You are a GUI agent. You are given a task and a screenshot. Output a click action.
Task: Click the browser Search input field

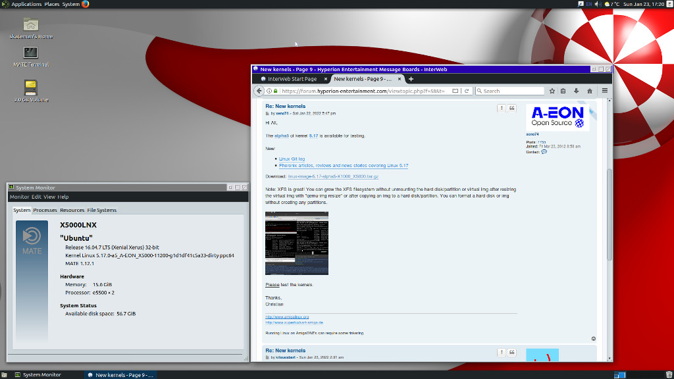[510, 91]
